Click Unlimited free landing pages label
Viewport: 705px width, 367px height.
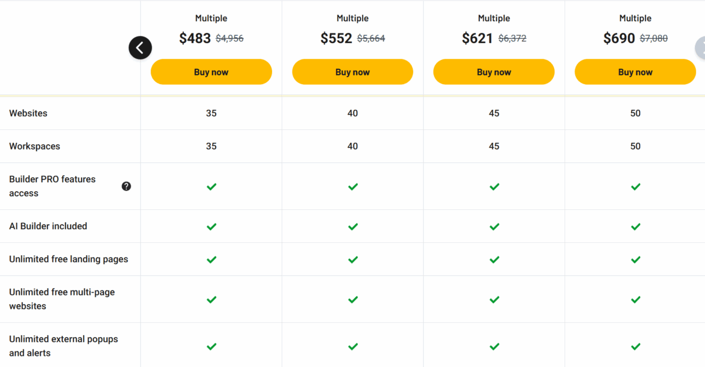69,259
